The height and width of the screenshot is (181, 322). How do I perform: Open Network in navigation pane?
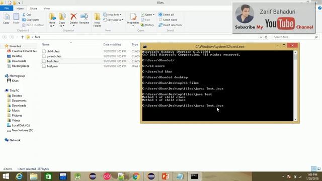pos(15,140)
